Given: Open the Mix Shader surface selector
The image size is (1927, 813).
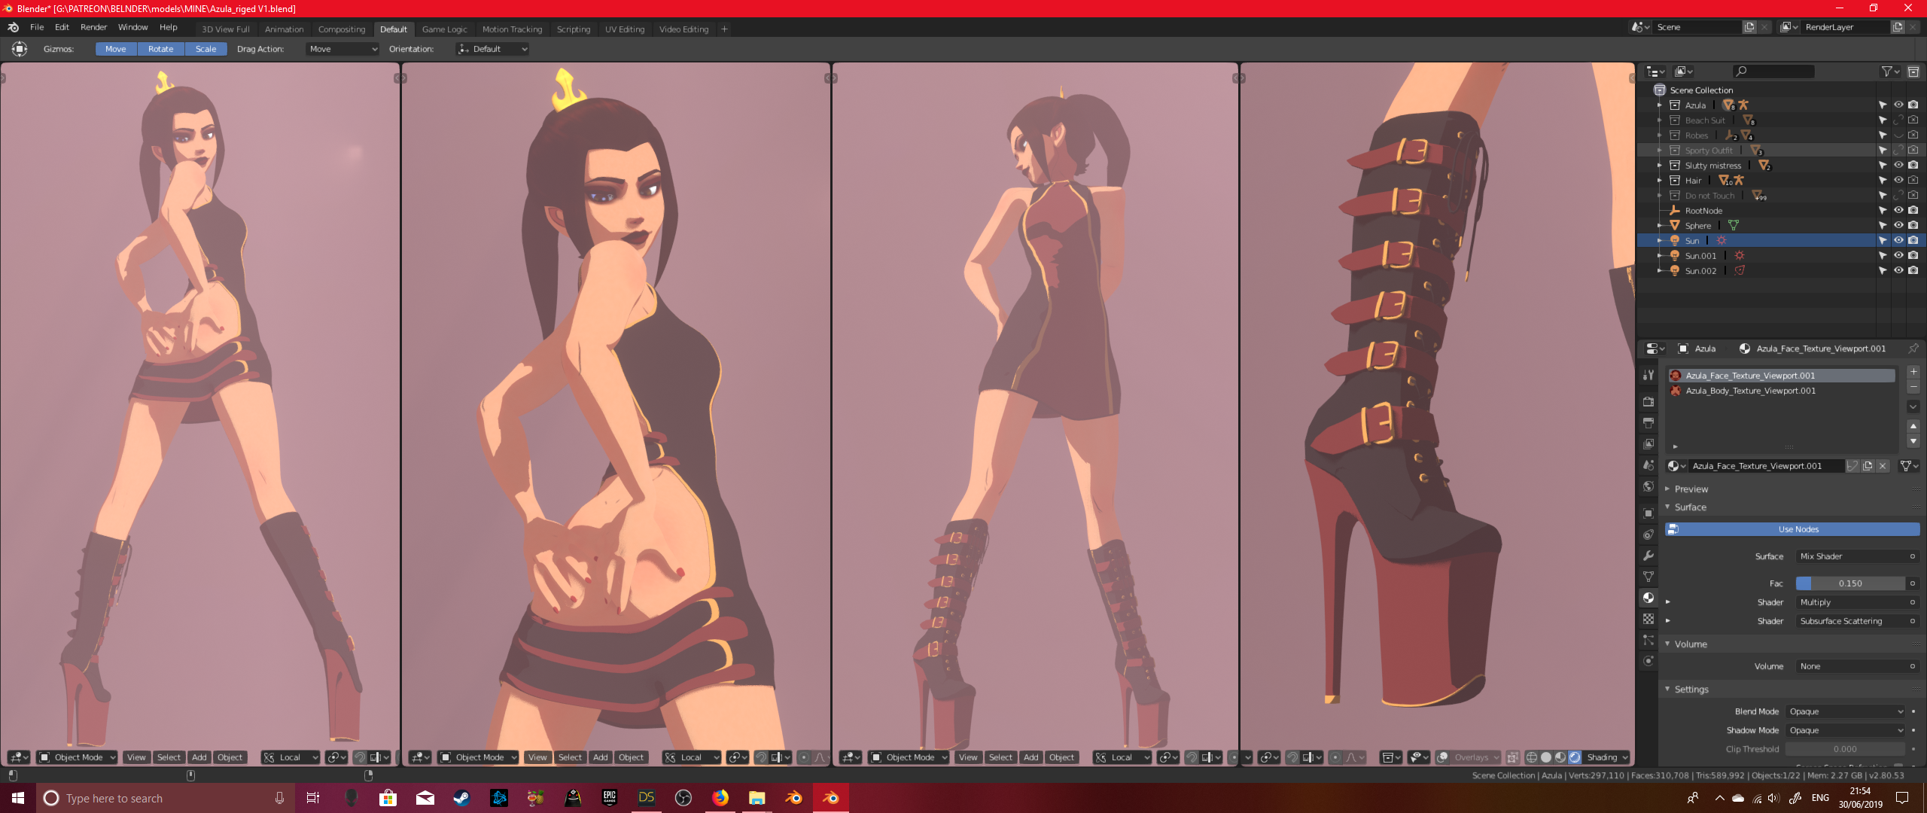Looking at the screenshot, I should click(1857, 556).
